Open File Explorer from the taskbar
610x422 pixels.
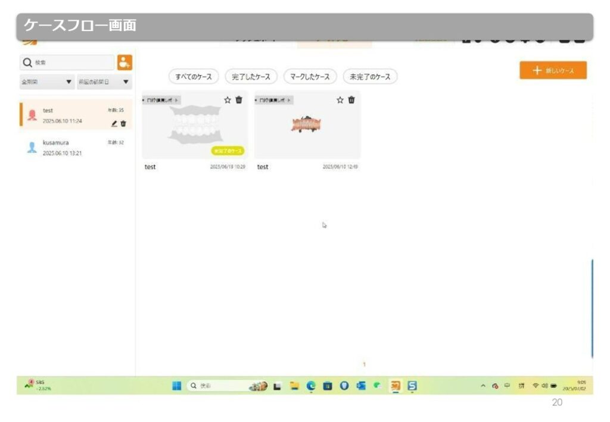[x=294, y=386]
